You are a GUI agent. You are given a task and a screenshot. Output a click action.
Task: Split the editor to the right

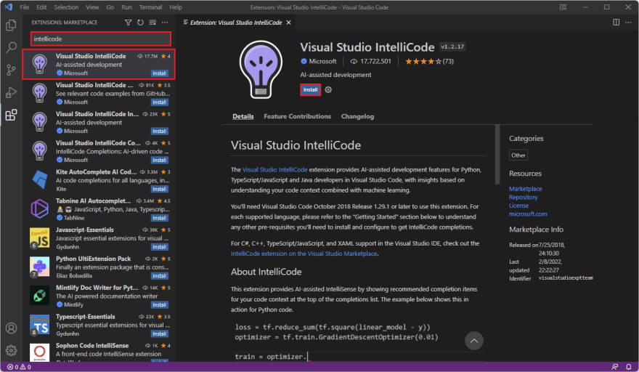coord(616,23)
